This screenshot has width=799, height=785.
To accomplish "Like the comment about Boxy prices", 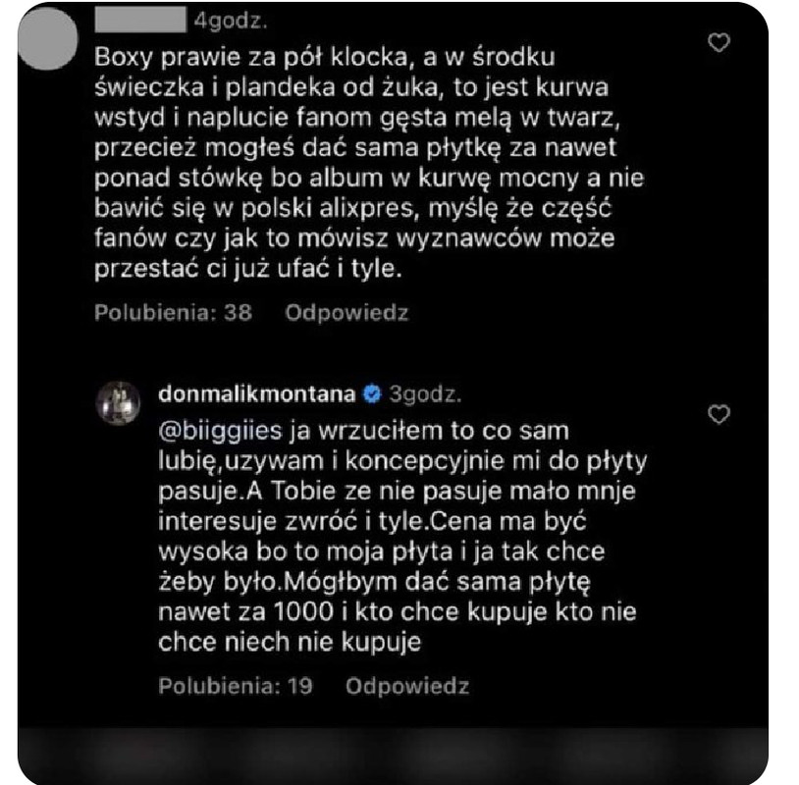I will click(x=719, y=43).
